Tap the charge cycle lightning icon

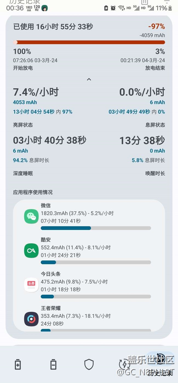pos(125,365)
